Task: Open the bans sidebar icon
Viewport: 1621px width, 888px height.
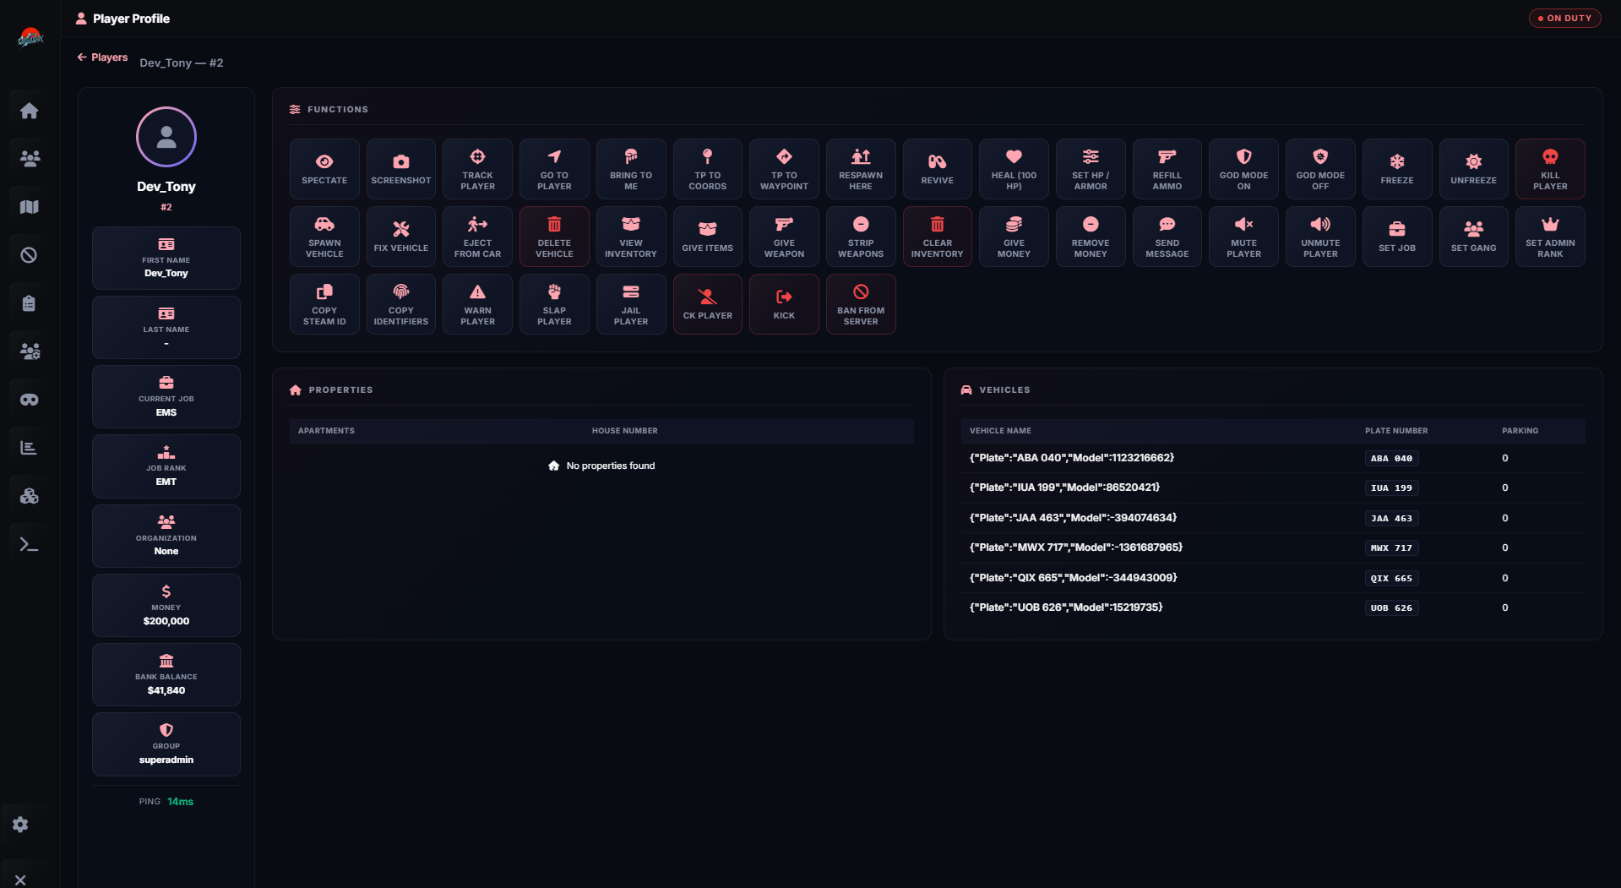Action: (30, 255)
